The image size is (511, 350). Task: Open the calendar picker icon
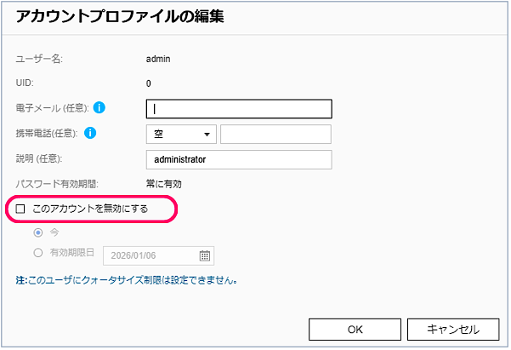(x=205, y=255)
